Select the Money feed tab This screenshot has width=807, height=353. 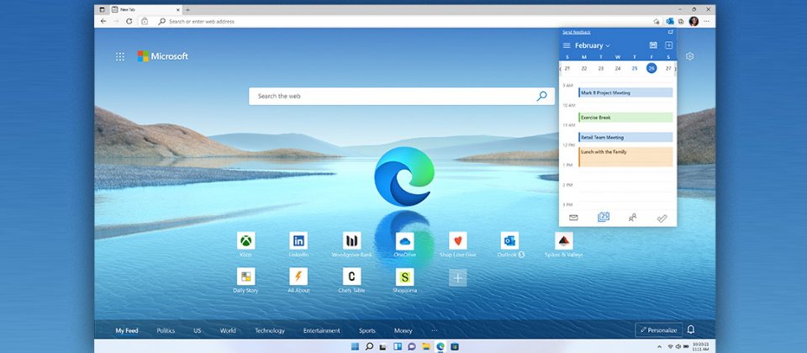coord(403,330)
